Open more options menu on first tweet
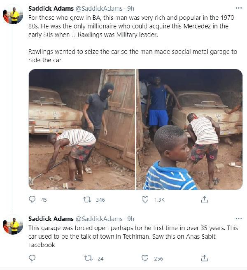Viewport: 247px width, 270px height. click(x=238, y=8)
